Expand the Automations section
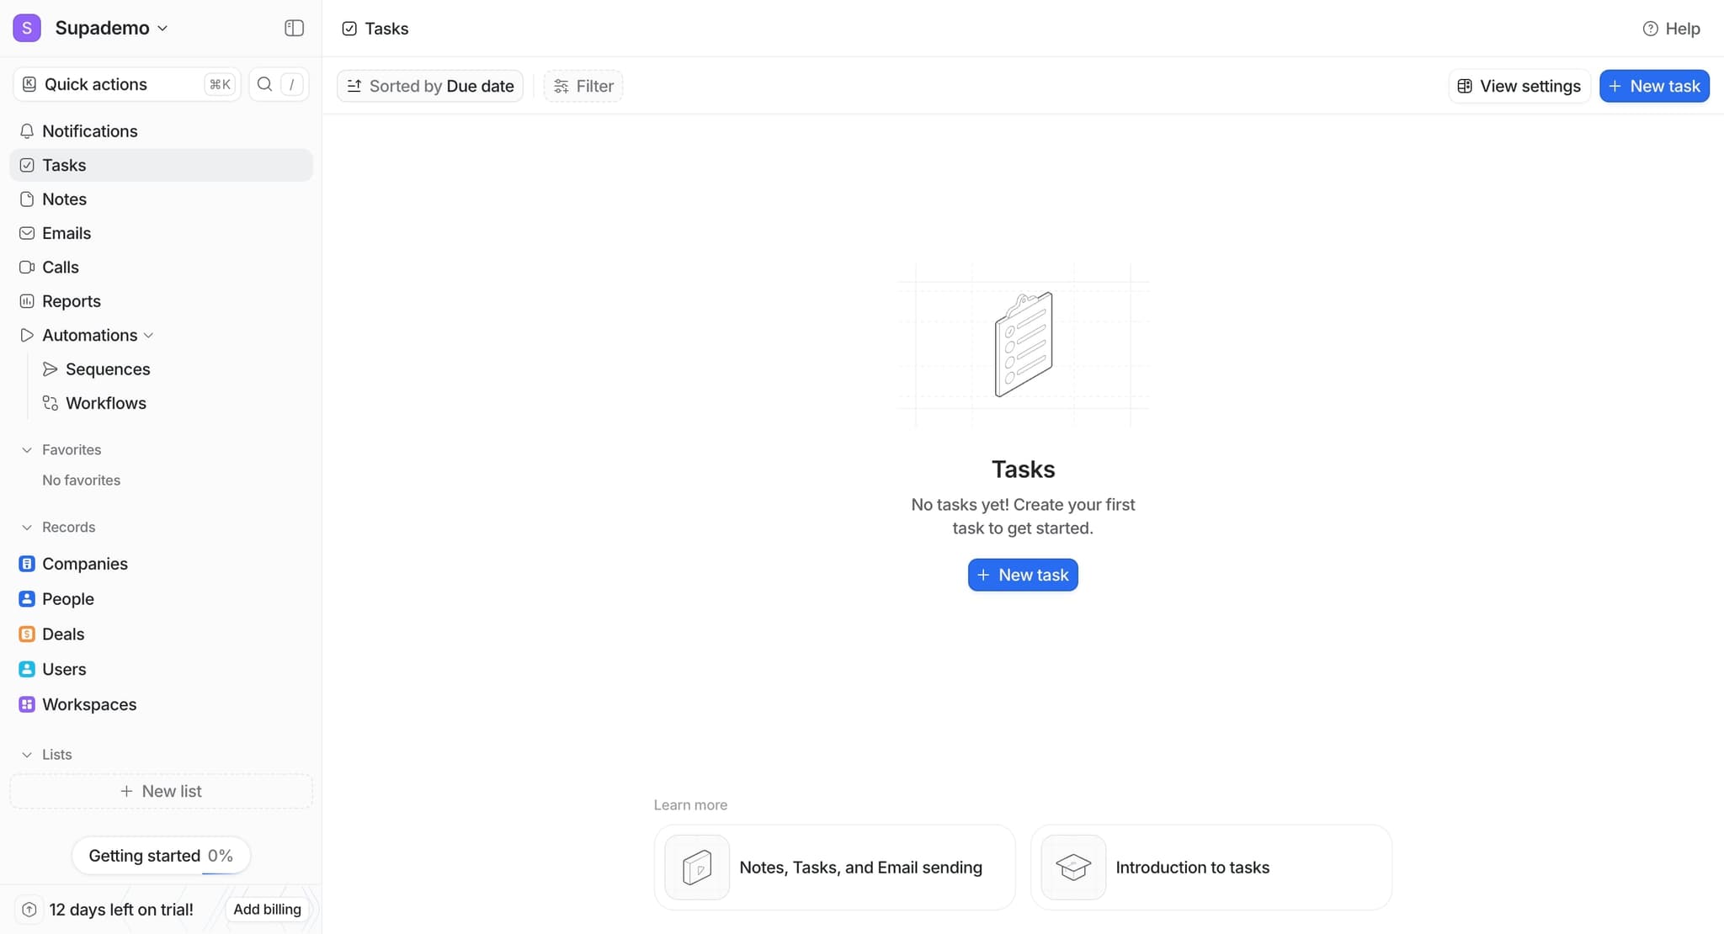 pyautogui.click(x=149, y=335)
